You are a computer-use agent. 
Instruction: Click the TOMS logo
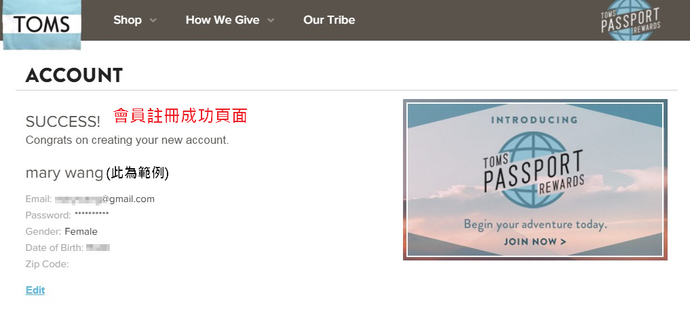click(42, 24)
